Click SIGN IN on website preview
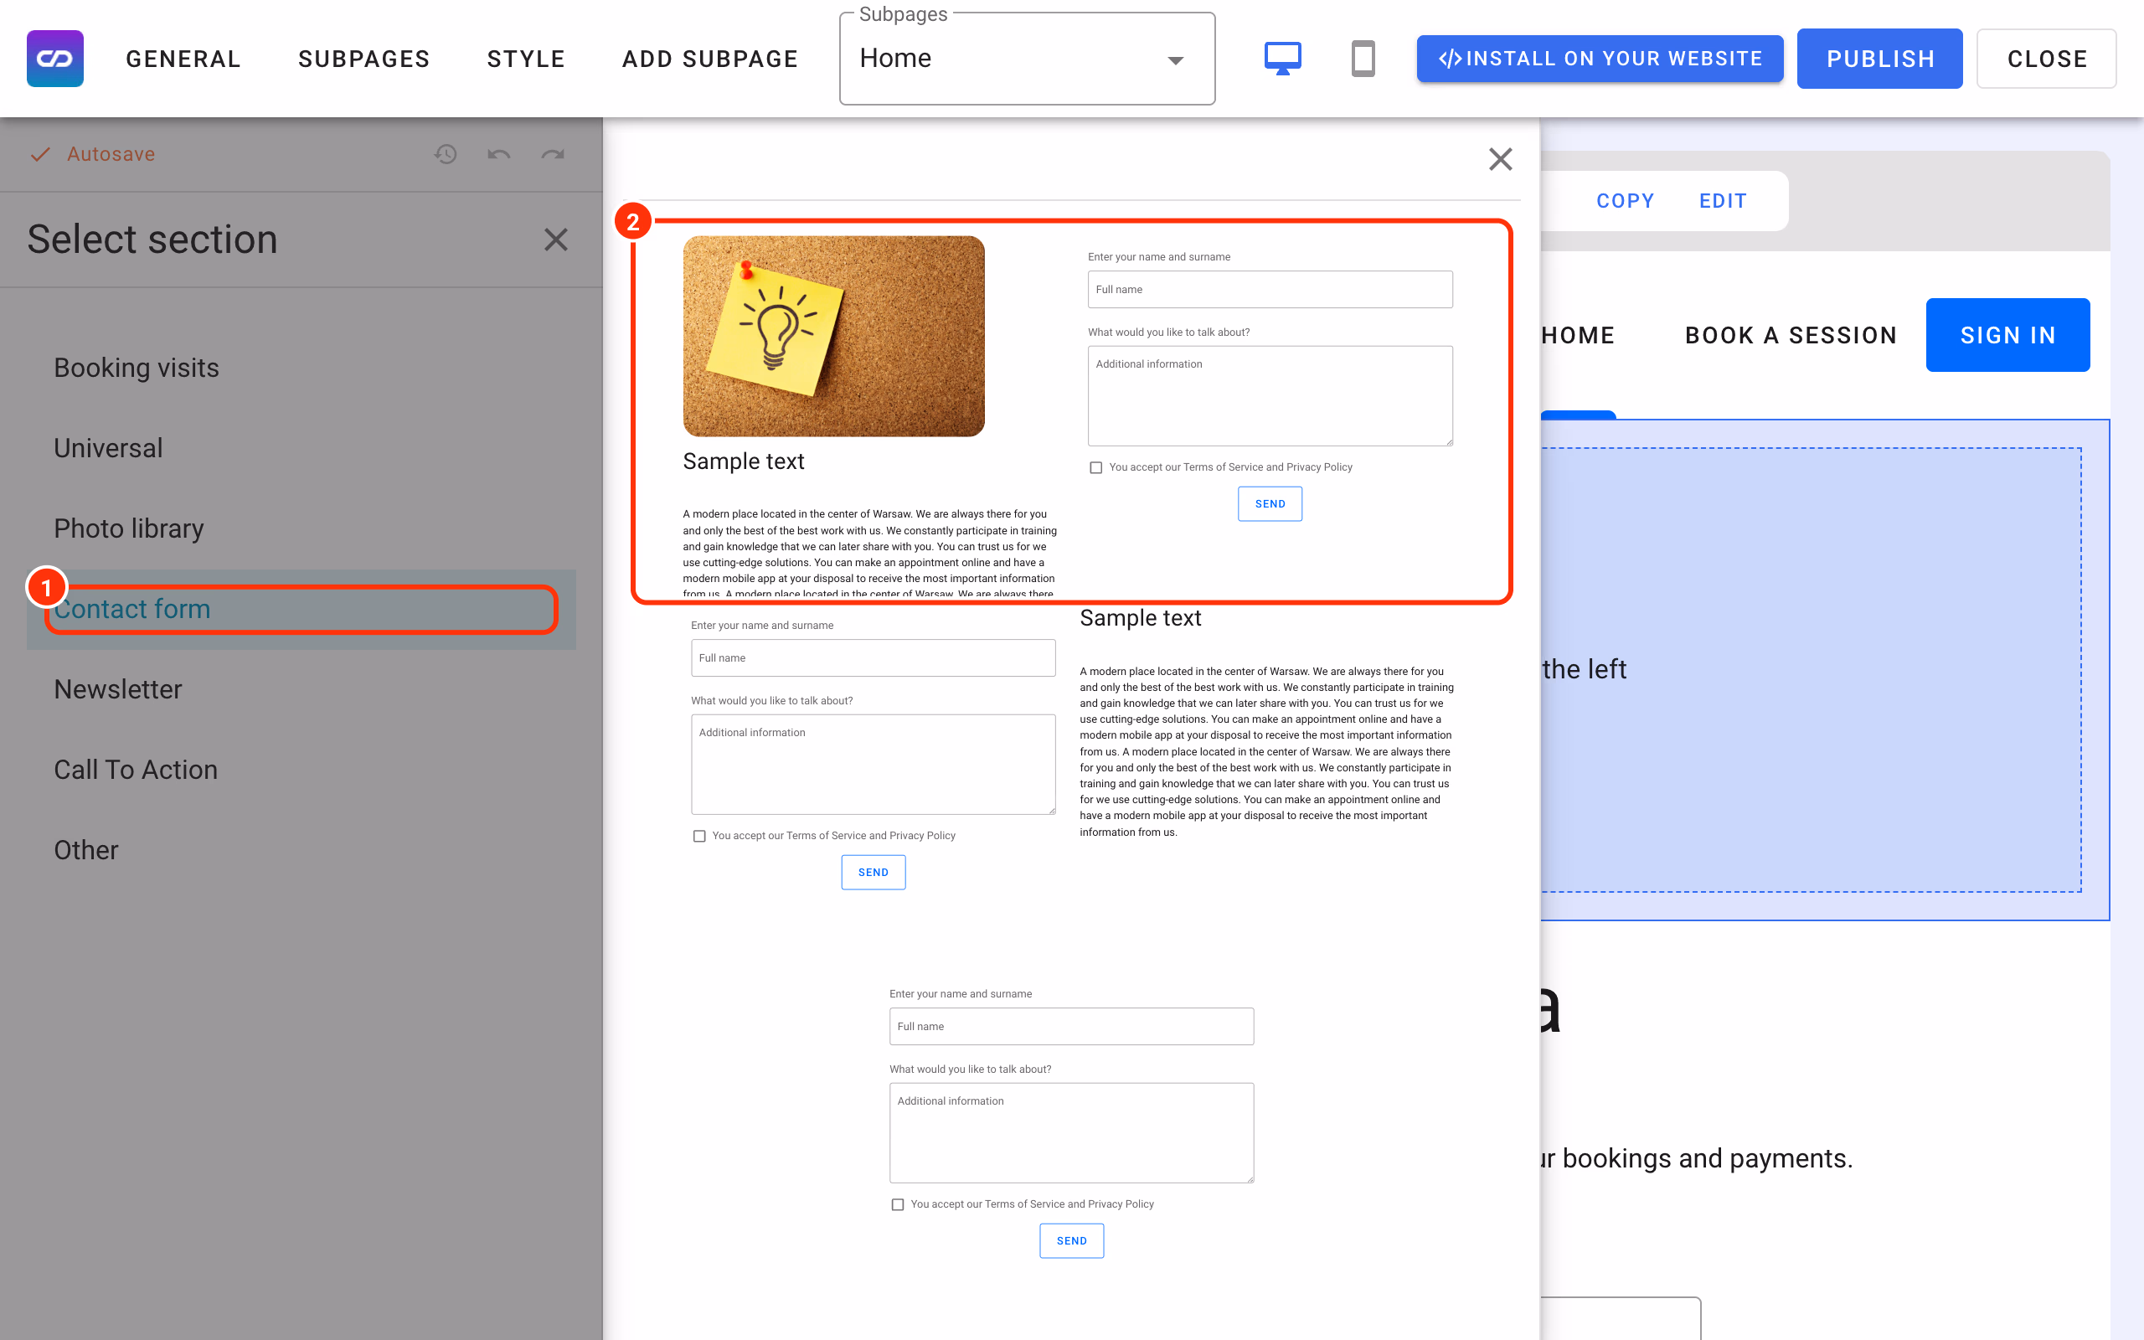2144x1340 pixels. 2007,335
